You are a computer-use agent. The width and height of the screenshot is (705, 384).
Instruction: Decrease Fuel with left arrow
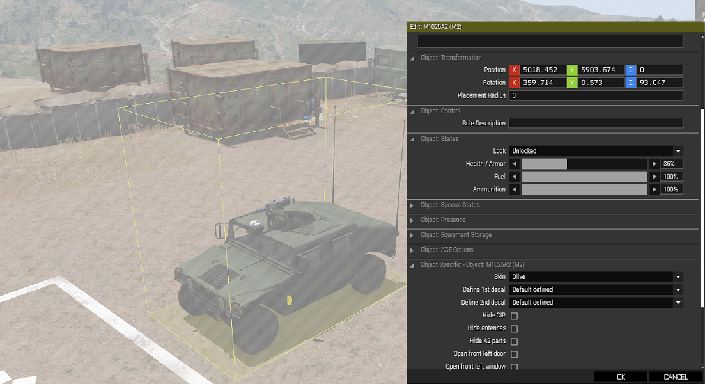click(x=515, y=177)
